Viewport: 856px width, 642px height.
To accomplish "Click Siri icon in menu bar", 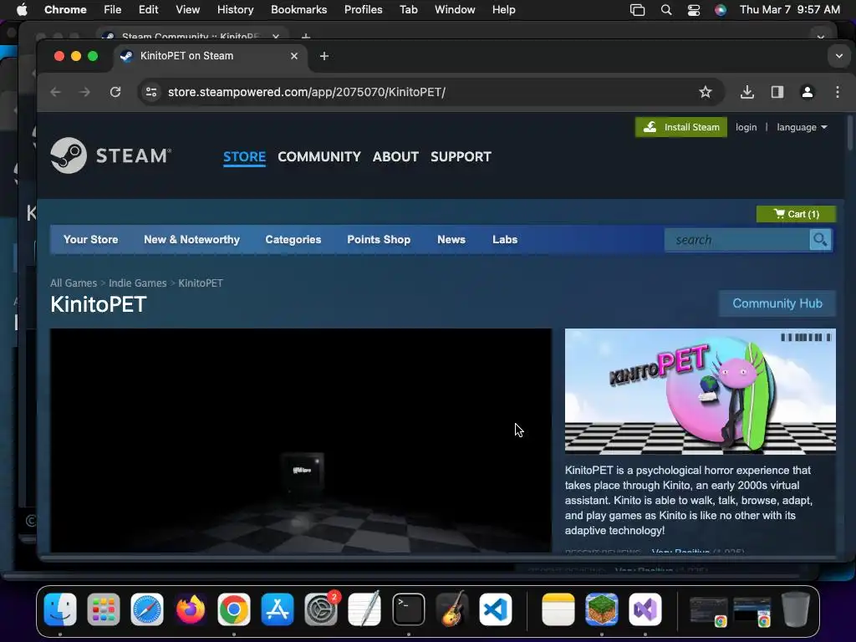I will 721,10.
